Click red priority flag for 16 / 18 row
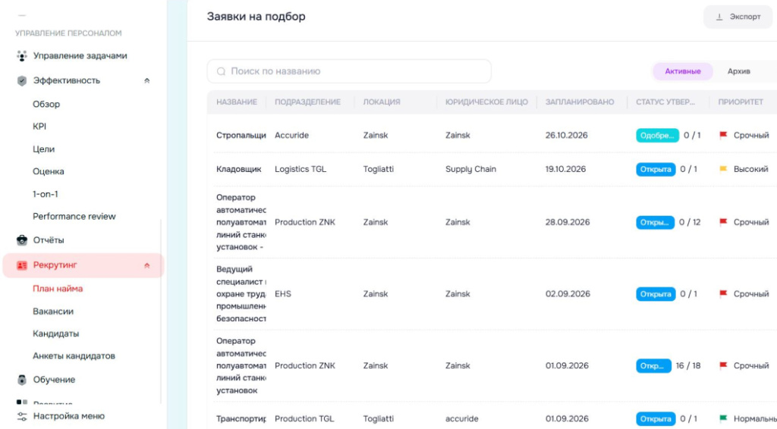Viewport: 777px width, 429px height. tap(723, 365)
